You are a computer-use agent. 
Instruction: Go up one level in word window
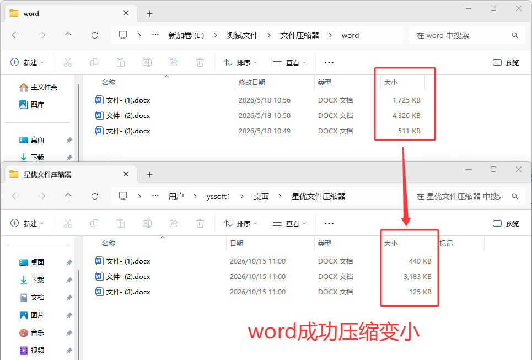pyautogui.click(x=68, y=35)
